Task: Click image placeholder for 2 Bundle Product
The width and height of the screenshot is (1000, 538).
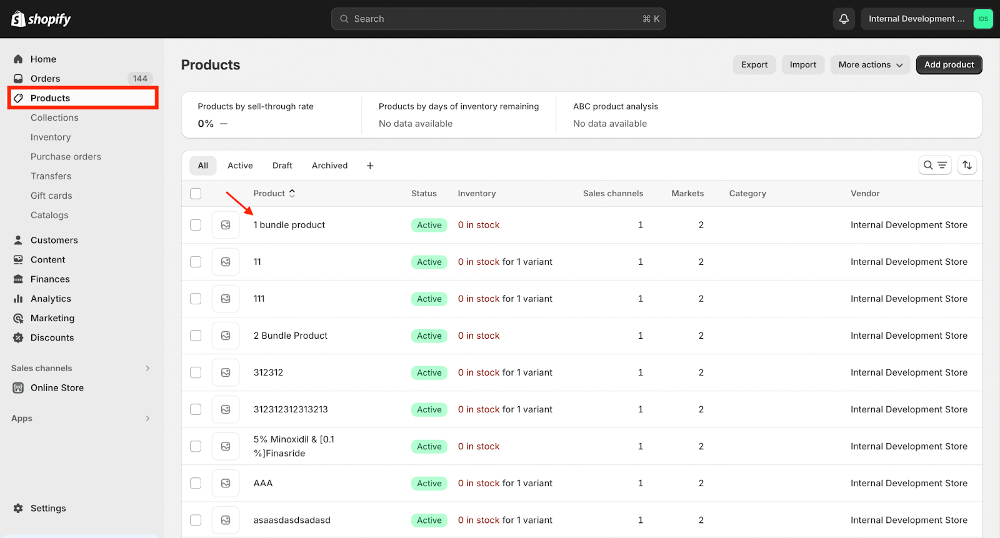Action: [226, 336]
